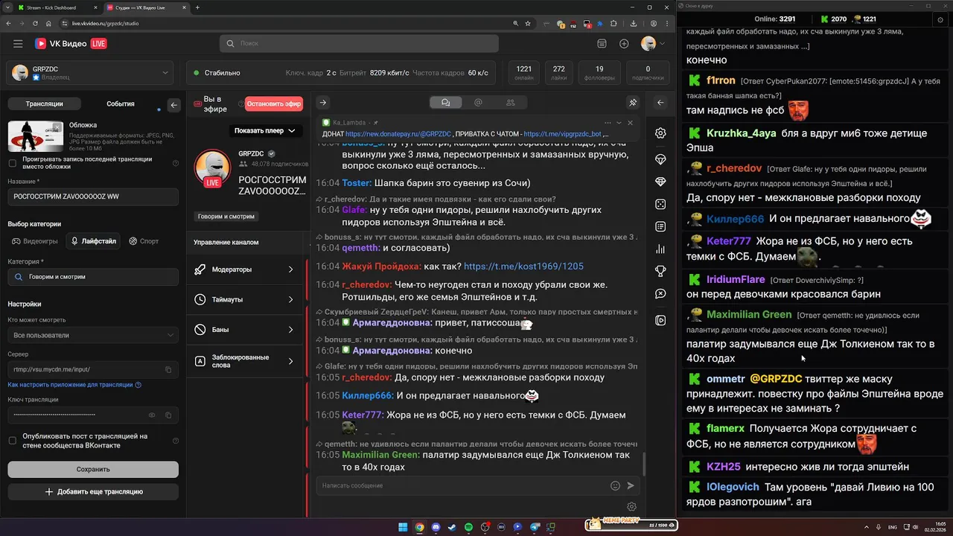This screenshot has width=953, height=536.
Task: Select the Видеоигры category tab
Action: (x=34, y=241)
